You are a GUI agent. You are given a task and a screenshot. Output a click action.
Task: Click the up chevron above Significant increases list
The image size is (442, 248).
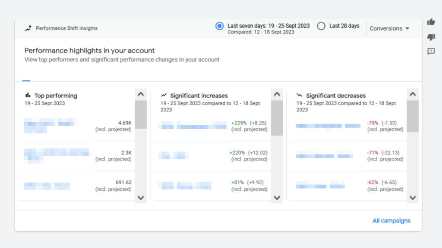[x=277, y=94]
